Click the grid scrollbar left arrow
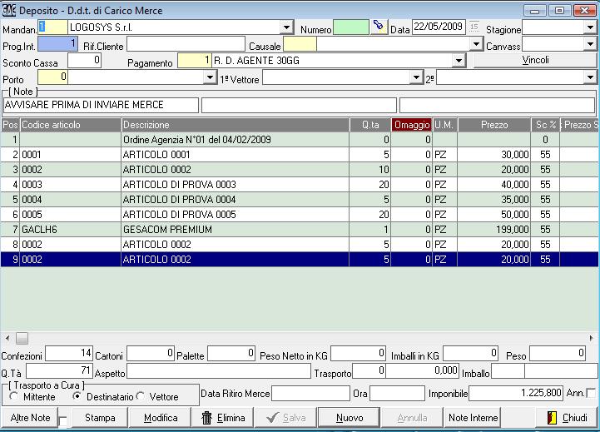The height and width of the screenshot is (432, 600). pos(7,338)
